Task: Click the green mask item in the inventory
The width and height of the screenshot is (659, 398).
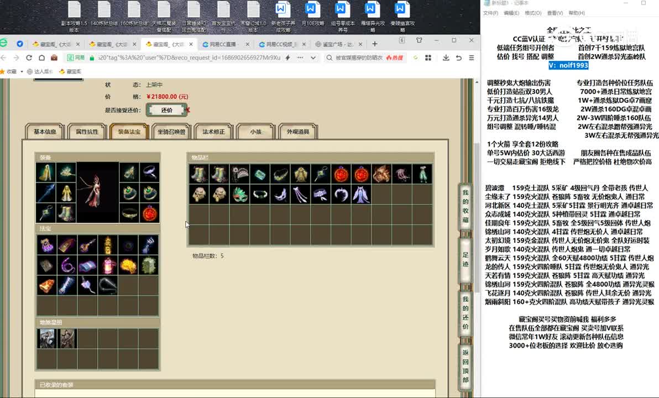Action: pyautogui.click(x=239, y=195)
